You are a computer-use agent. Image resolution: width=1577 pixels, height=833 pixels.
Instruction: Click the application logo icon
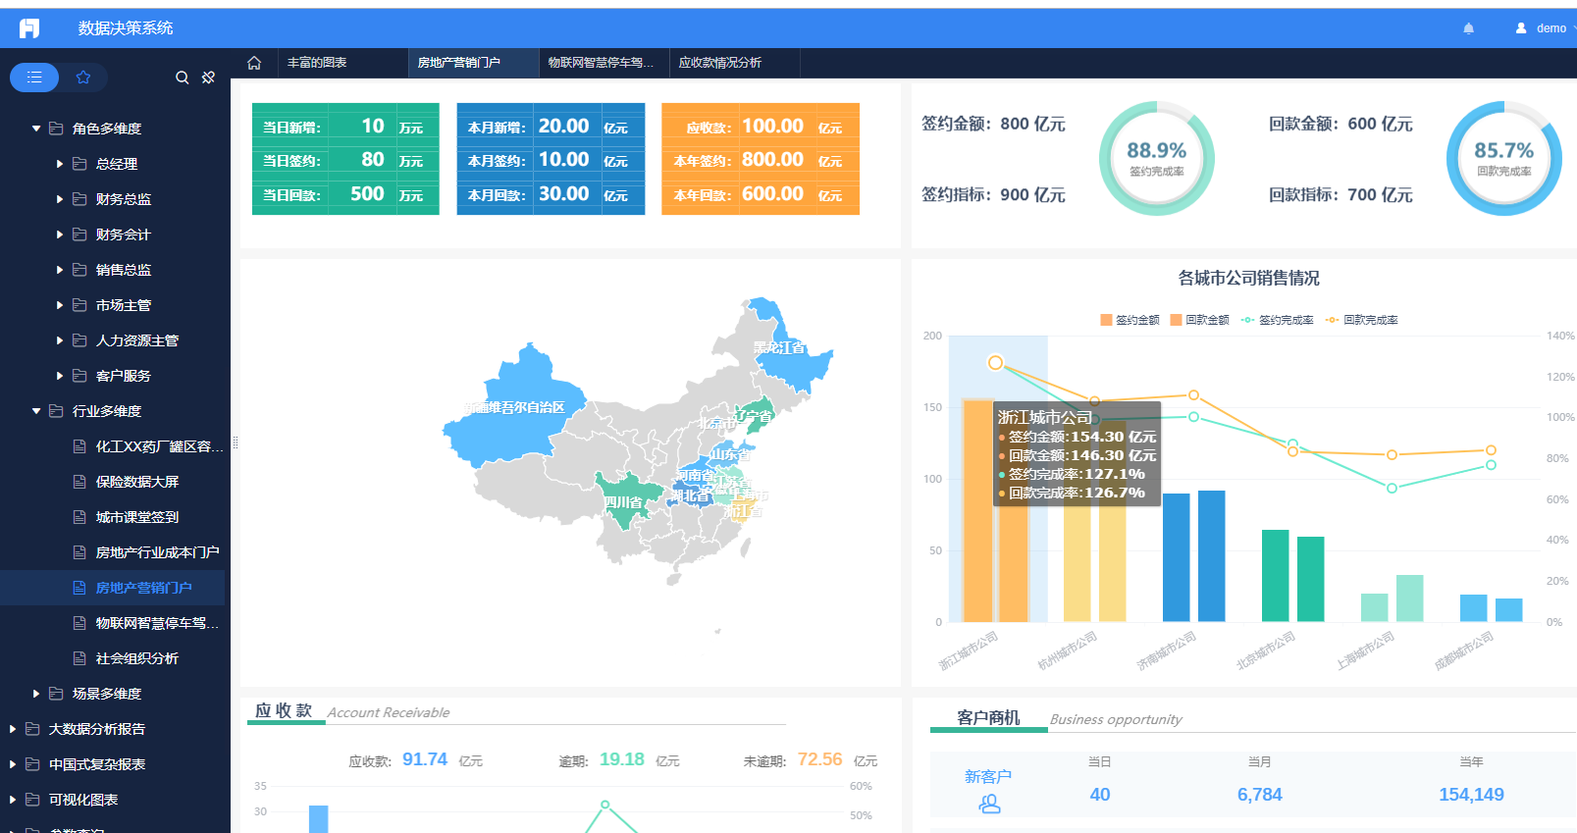point(29,28)
